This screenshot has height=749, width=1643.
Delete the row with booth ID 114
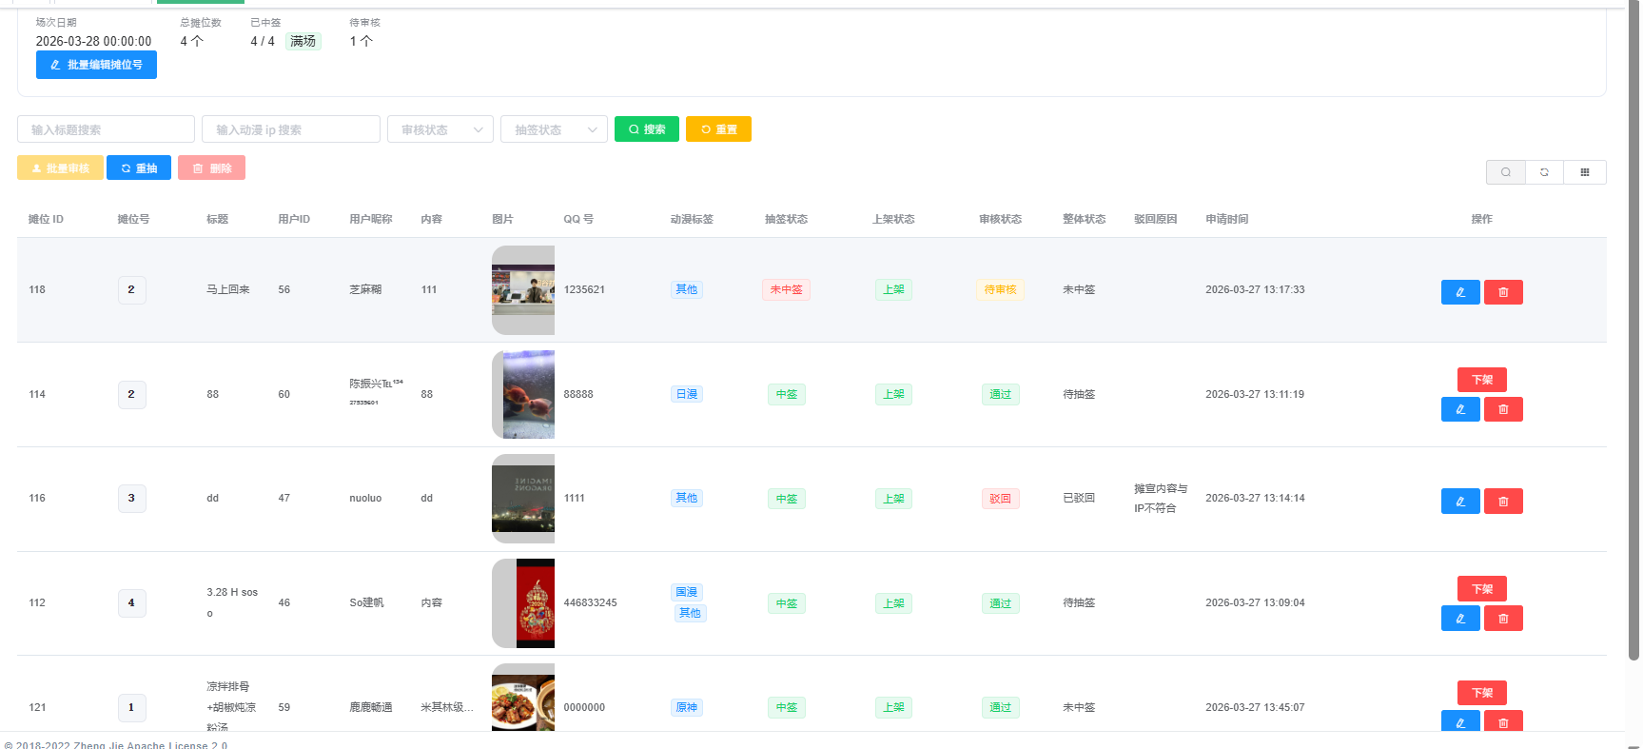click(x=1503, y=409)
